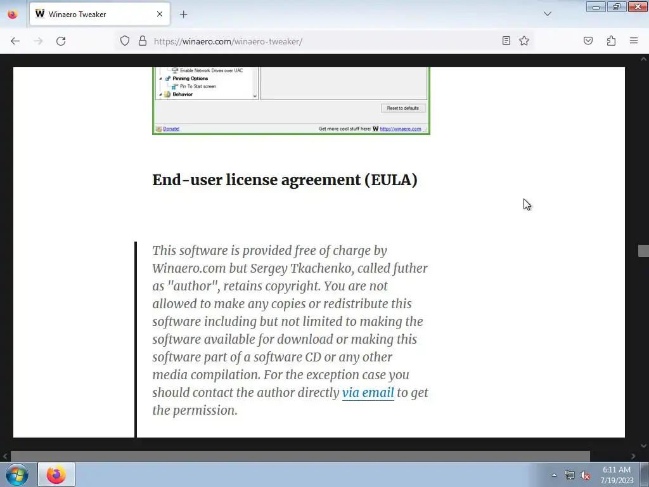Click horizontal scrollbar left arrow
Screen dimensions: 649x487
pos(5,456)
